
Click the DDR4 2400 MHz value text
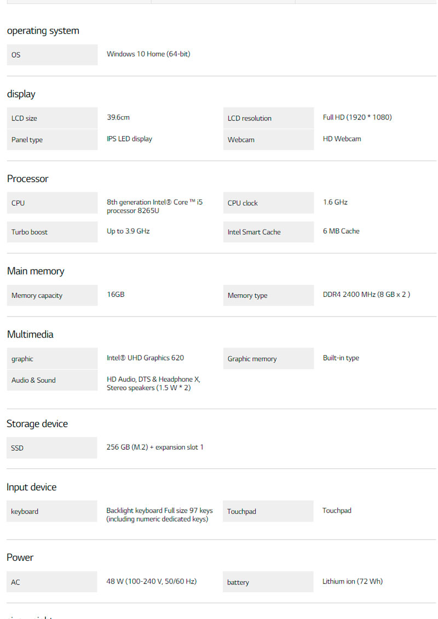pos(366,295)
